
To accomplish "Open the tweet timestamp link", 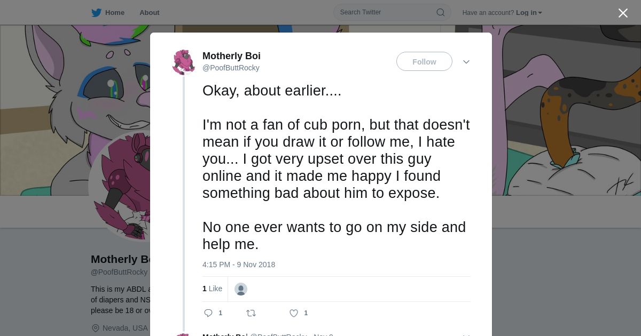I will pyautogui.click(x=239, y=265).
